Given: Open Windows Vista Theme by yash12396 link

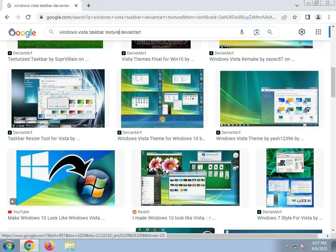Looking at the screenshot, I should 260,138.
